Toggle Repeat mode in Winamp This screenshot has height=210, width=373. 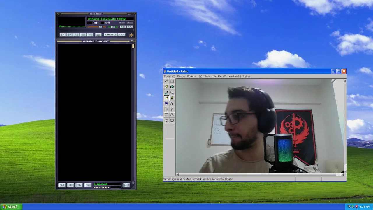point(122,35)
